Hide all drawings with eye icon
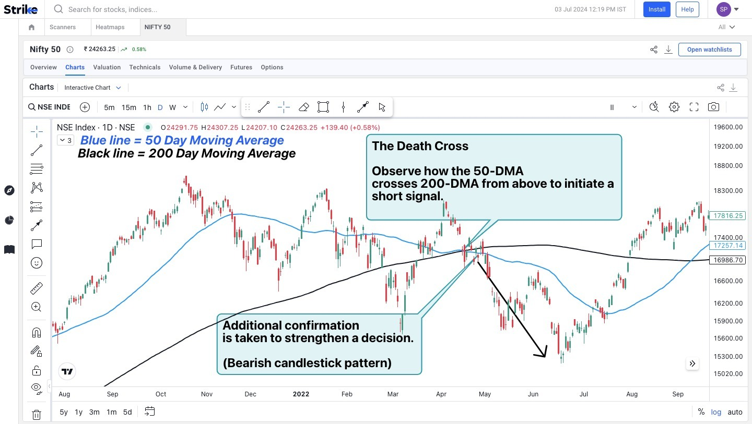This screenshot has height=424, width=752. pyautogui.click(x=37, y=387)
